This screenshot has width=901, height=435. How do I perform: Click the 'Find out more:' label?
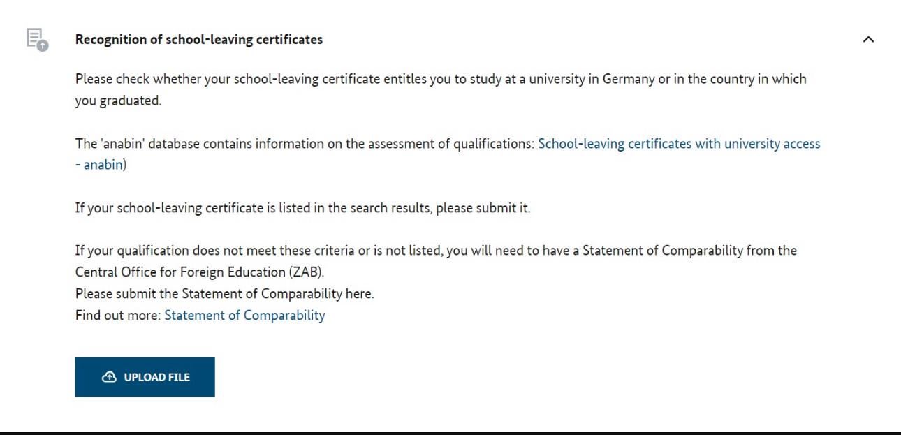(x=118, y=315)
